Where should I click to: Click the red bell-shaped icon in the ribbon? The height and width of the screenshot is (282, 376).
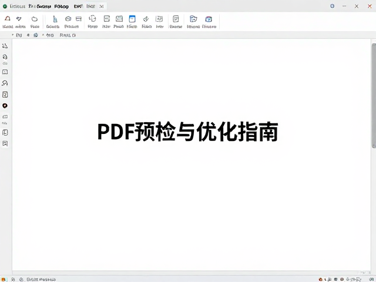[8, 19]
